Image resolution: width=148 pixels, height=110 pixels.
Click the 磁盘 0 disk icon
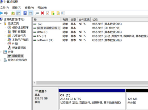(x=37, y=91)
